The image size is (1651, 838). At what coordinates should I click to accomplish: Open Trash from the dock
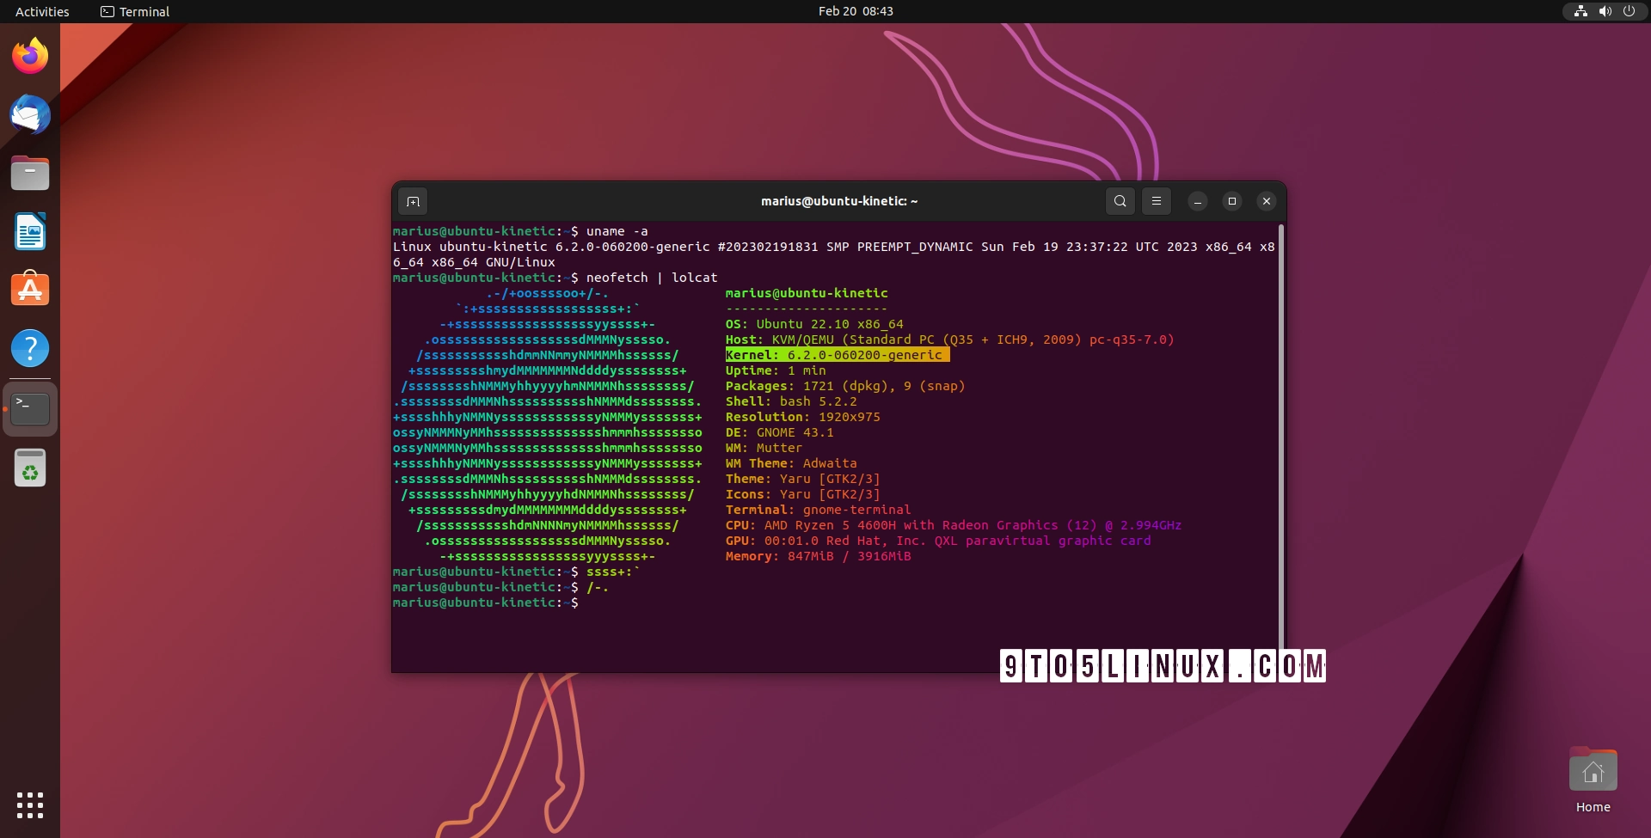tap(30, 468)
